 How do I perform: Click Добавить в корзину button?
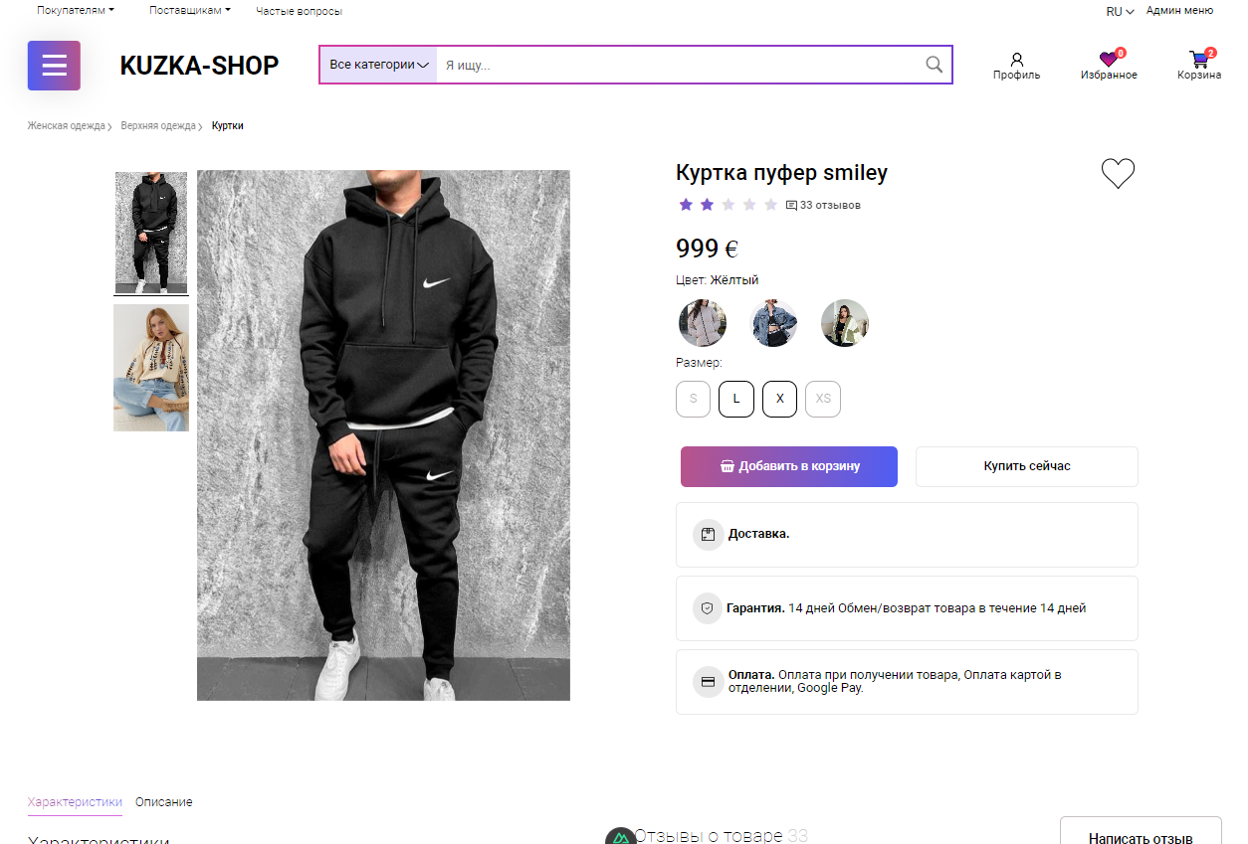coord(789,466)
